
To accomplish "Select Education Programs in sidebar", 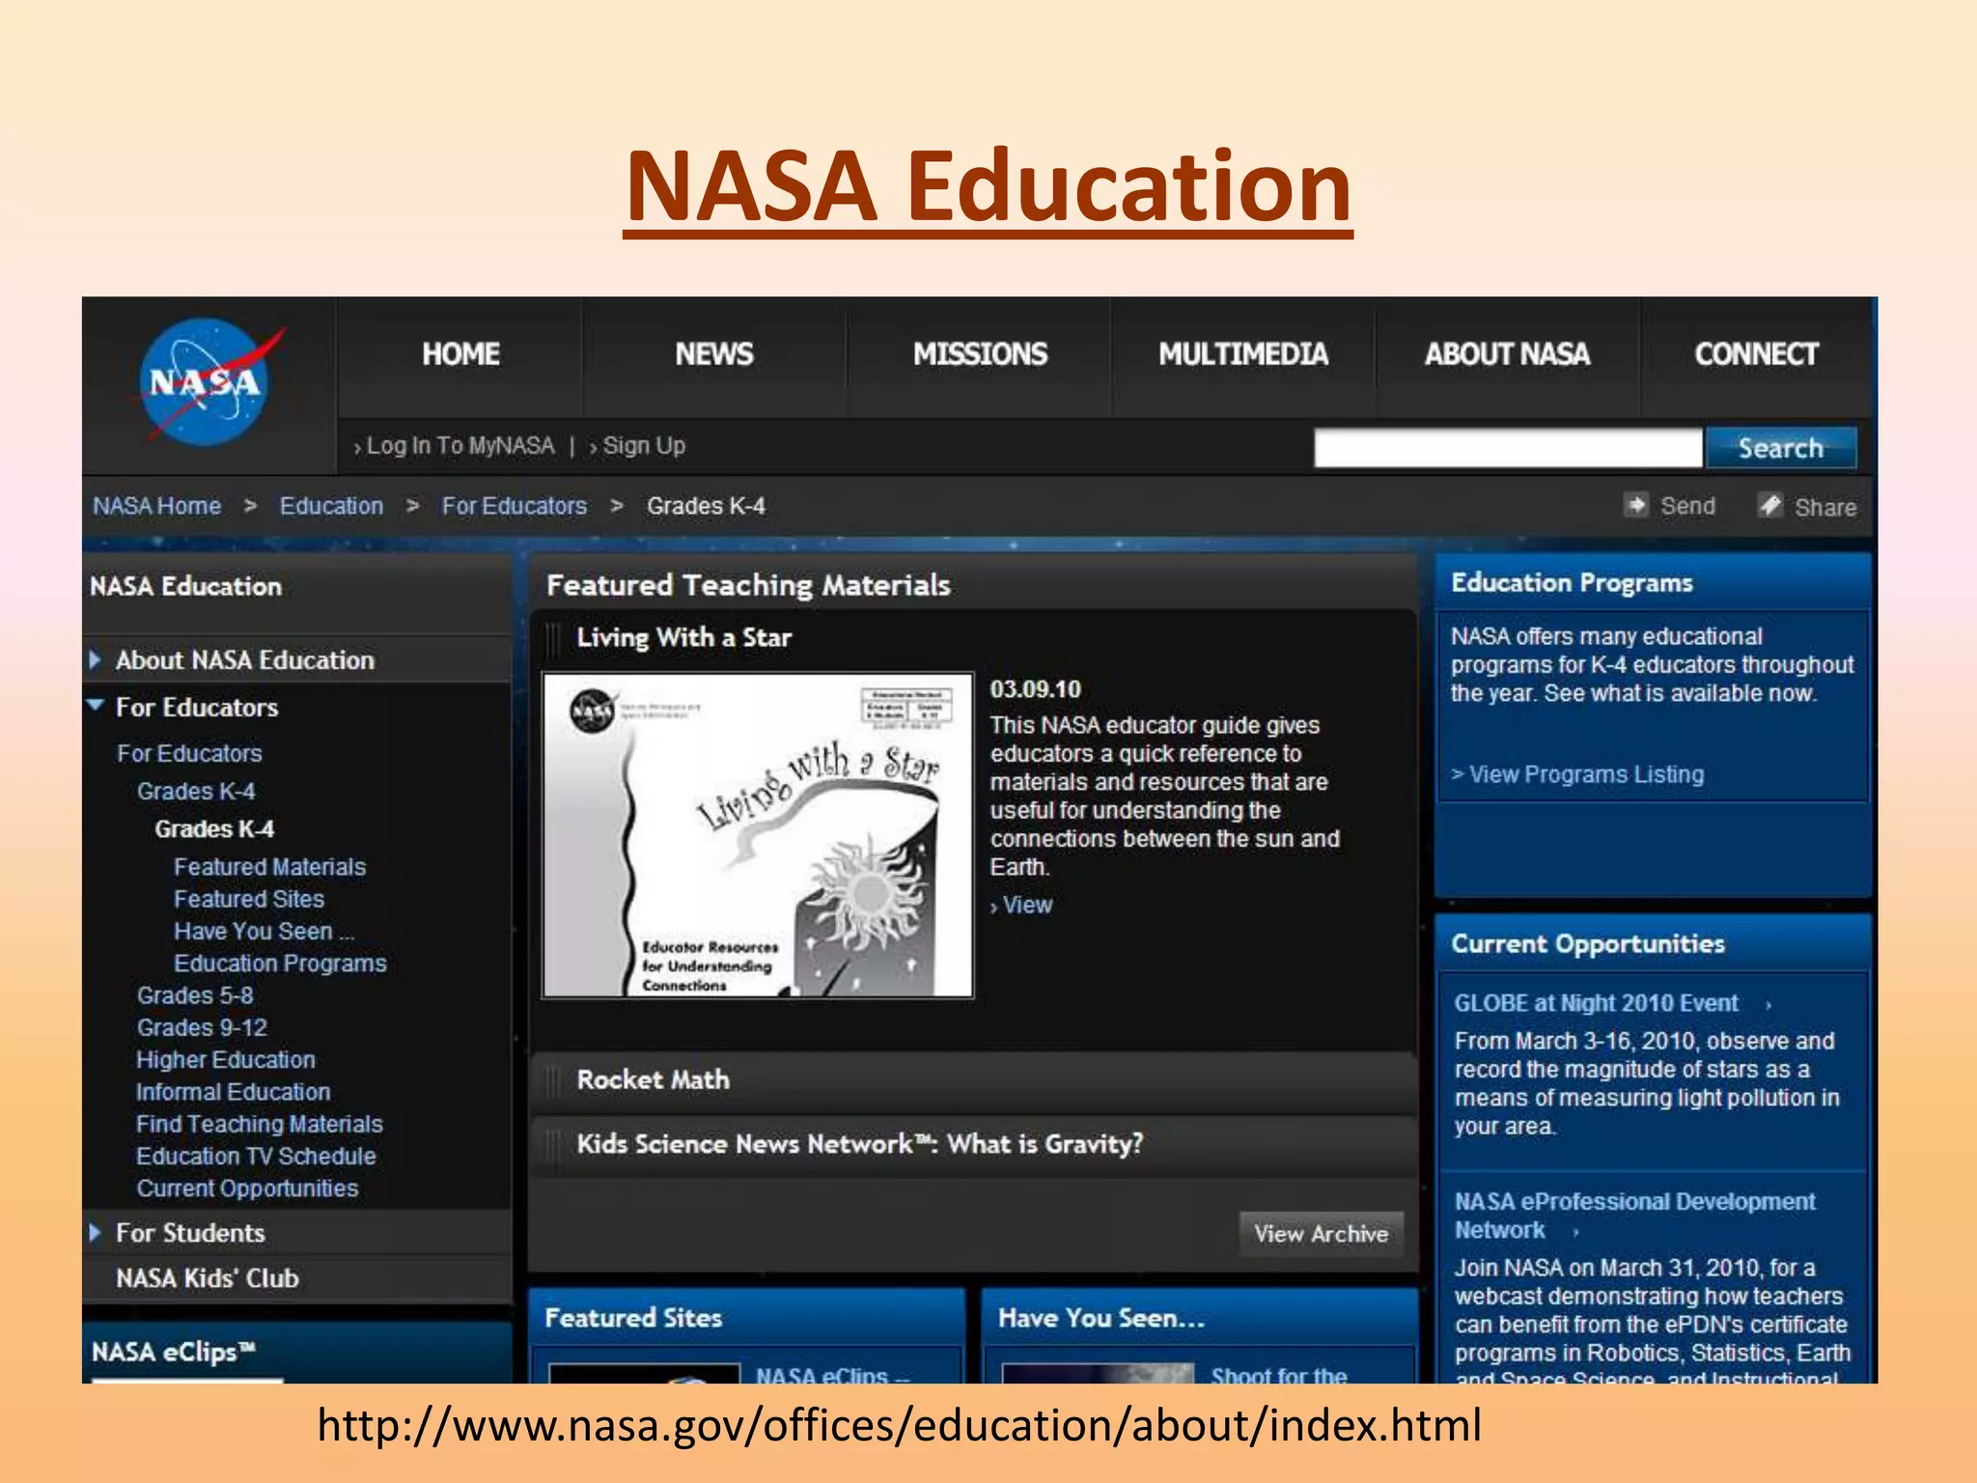I will [x=280, y=964].
